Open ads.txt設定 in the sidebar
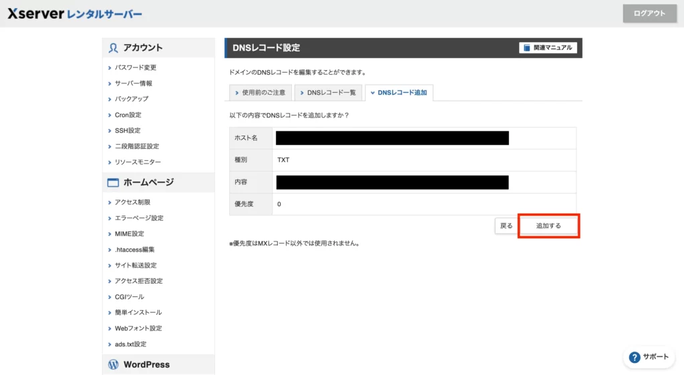 [130, 344]
